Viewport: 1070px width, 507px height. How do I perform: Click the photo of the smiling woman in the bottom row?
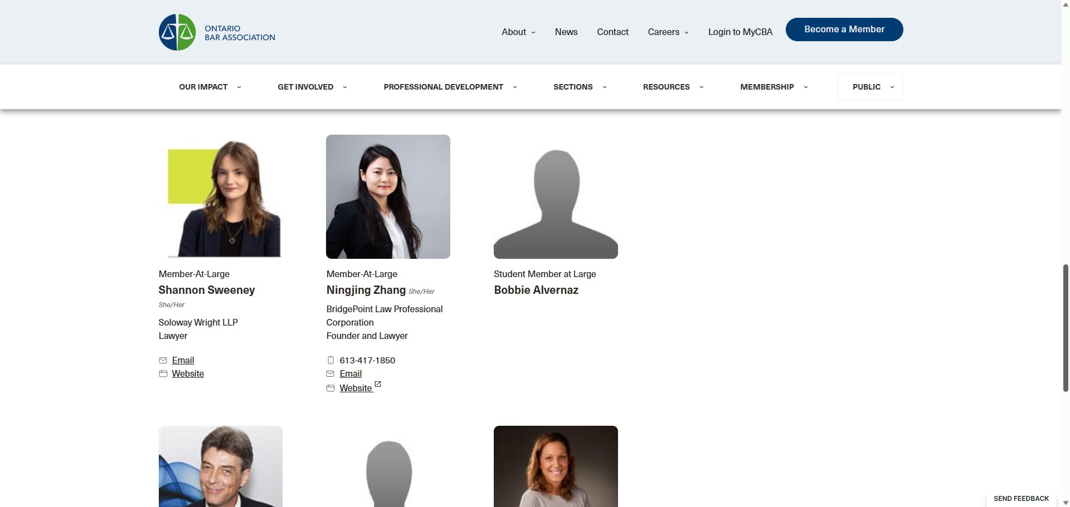coord(556,466)
